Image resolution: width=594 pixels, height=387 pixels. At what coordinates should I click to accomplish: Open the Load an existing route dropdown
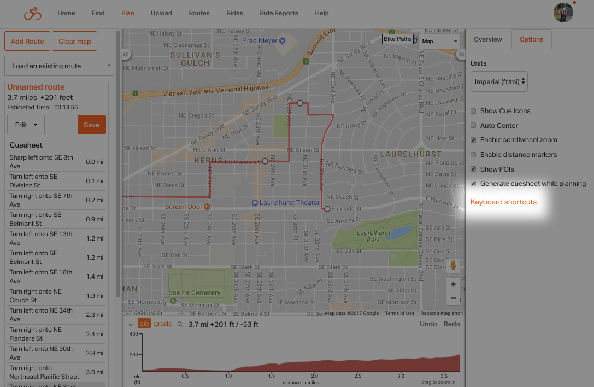[58, 66]
